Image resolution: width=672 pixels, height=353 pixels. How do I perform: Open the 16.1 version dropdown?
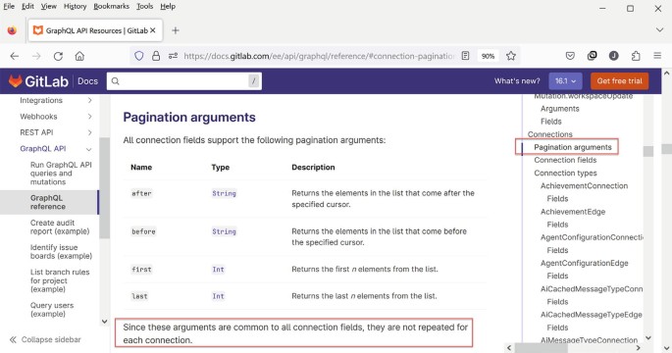[565, 81]
